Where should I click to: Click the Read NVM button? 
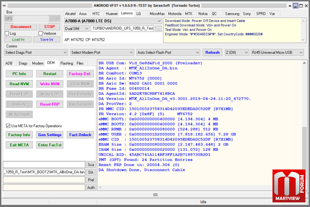19,84
